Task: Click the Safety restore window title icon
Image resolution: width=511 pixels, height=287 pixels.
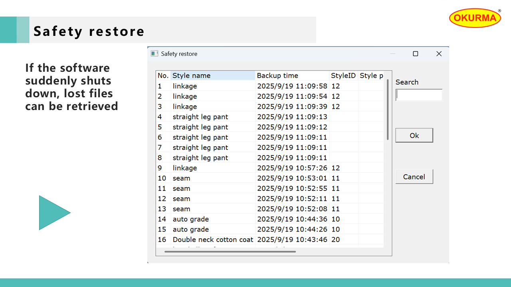Action: (x=154, y=54)
